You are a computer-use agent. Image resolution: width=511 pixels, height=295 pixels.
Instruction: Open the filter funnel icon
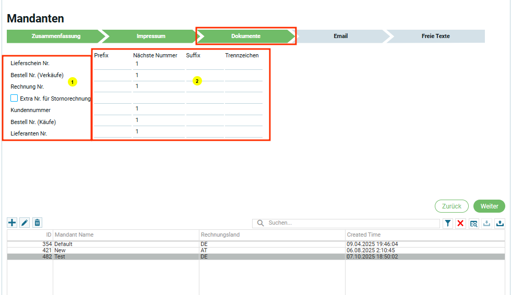[x=448, y=223]
